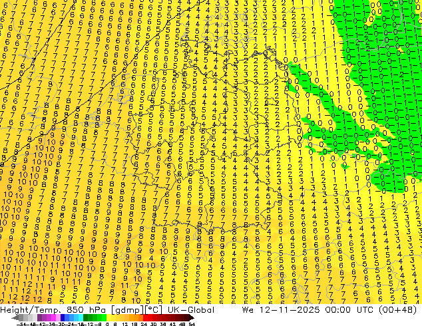Click the magenta legend swatch at -36
The image size is (422, 326).
tap(53, 318)
